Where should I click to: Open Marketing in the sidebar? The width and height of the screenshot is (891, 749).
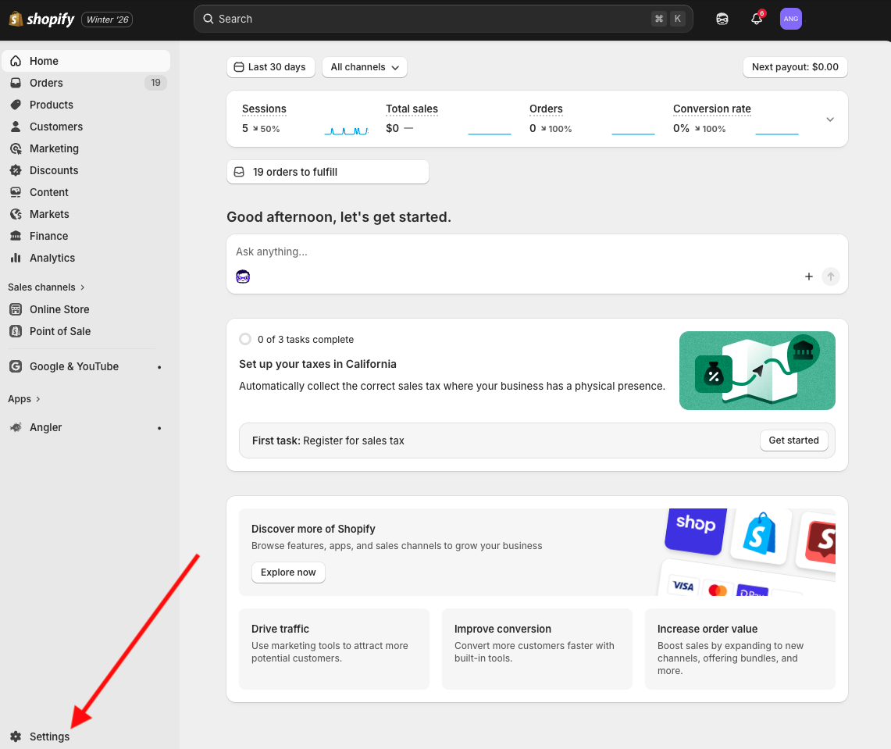point(86,148)
